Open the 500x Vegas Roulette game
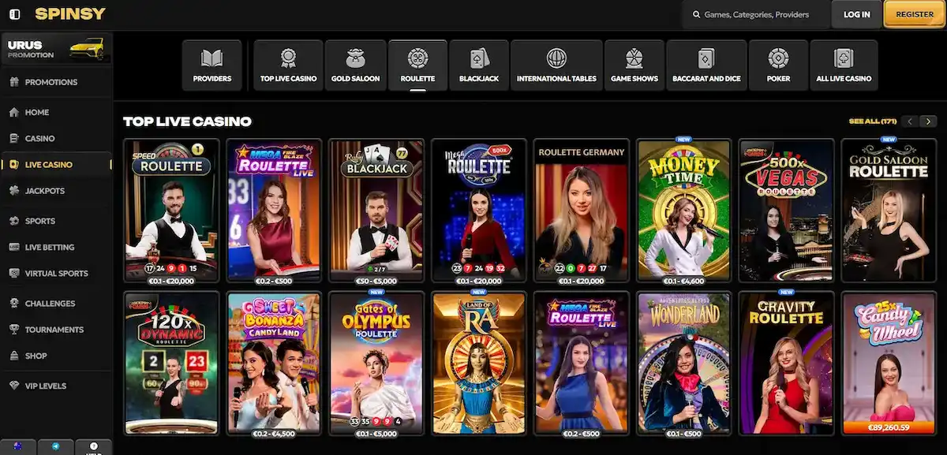Screen dimensions: 947x455 click(786, 211)
